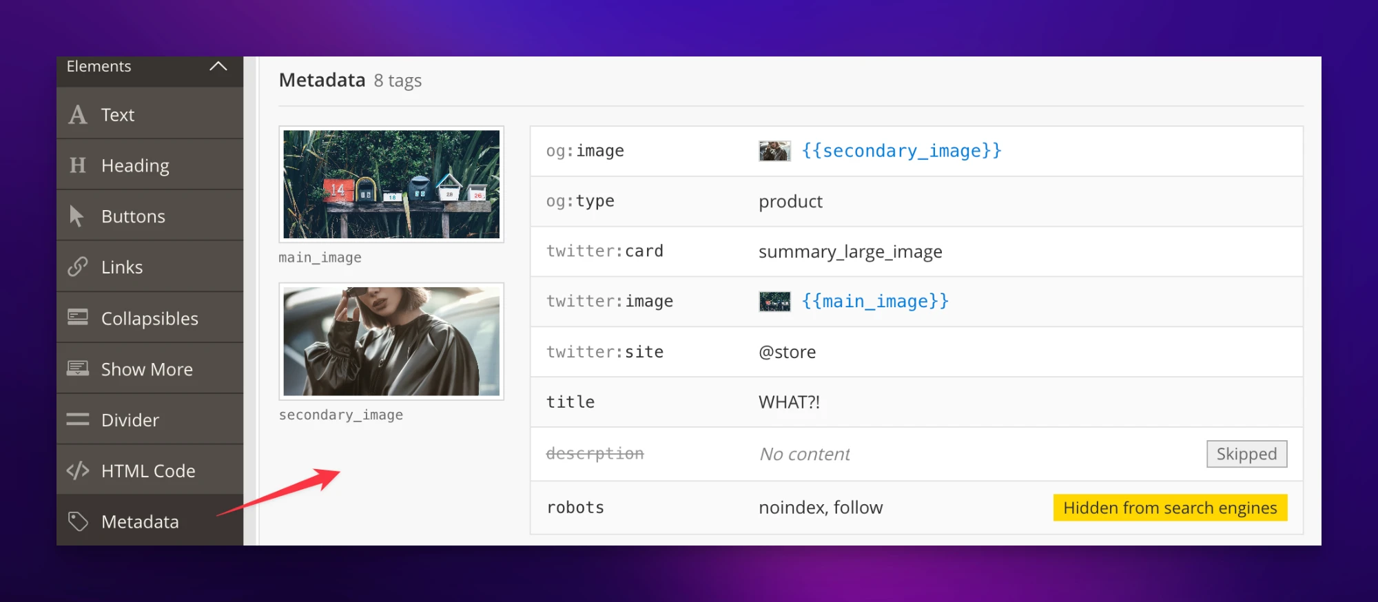Image resolution: width=1378 pixels, height=602 pixels.
Task: Click the @store value
Action: pyautogui.click(x=787, y=352)
